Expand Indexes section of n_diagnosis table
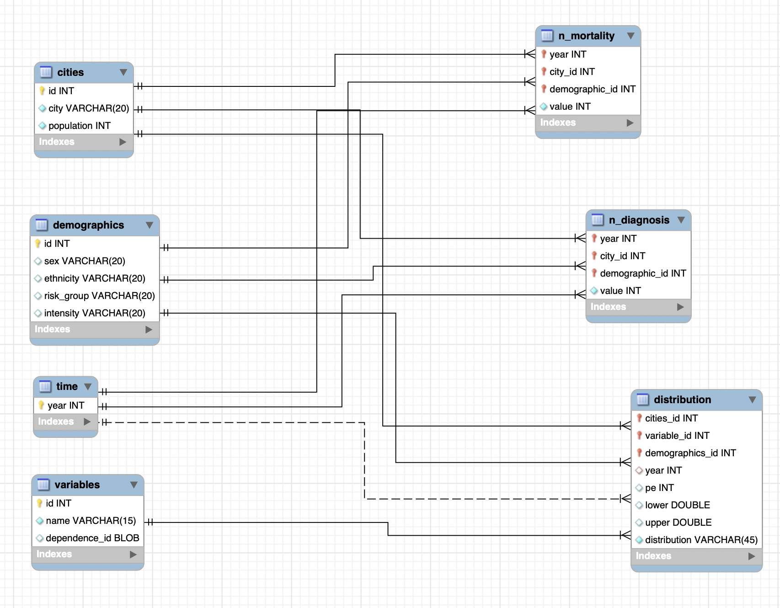Viewport: 780px width, 608px height. coord(680,307)
